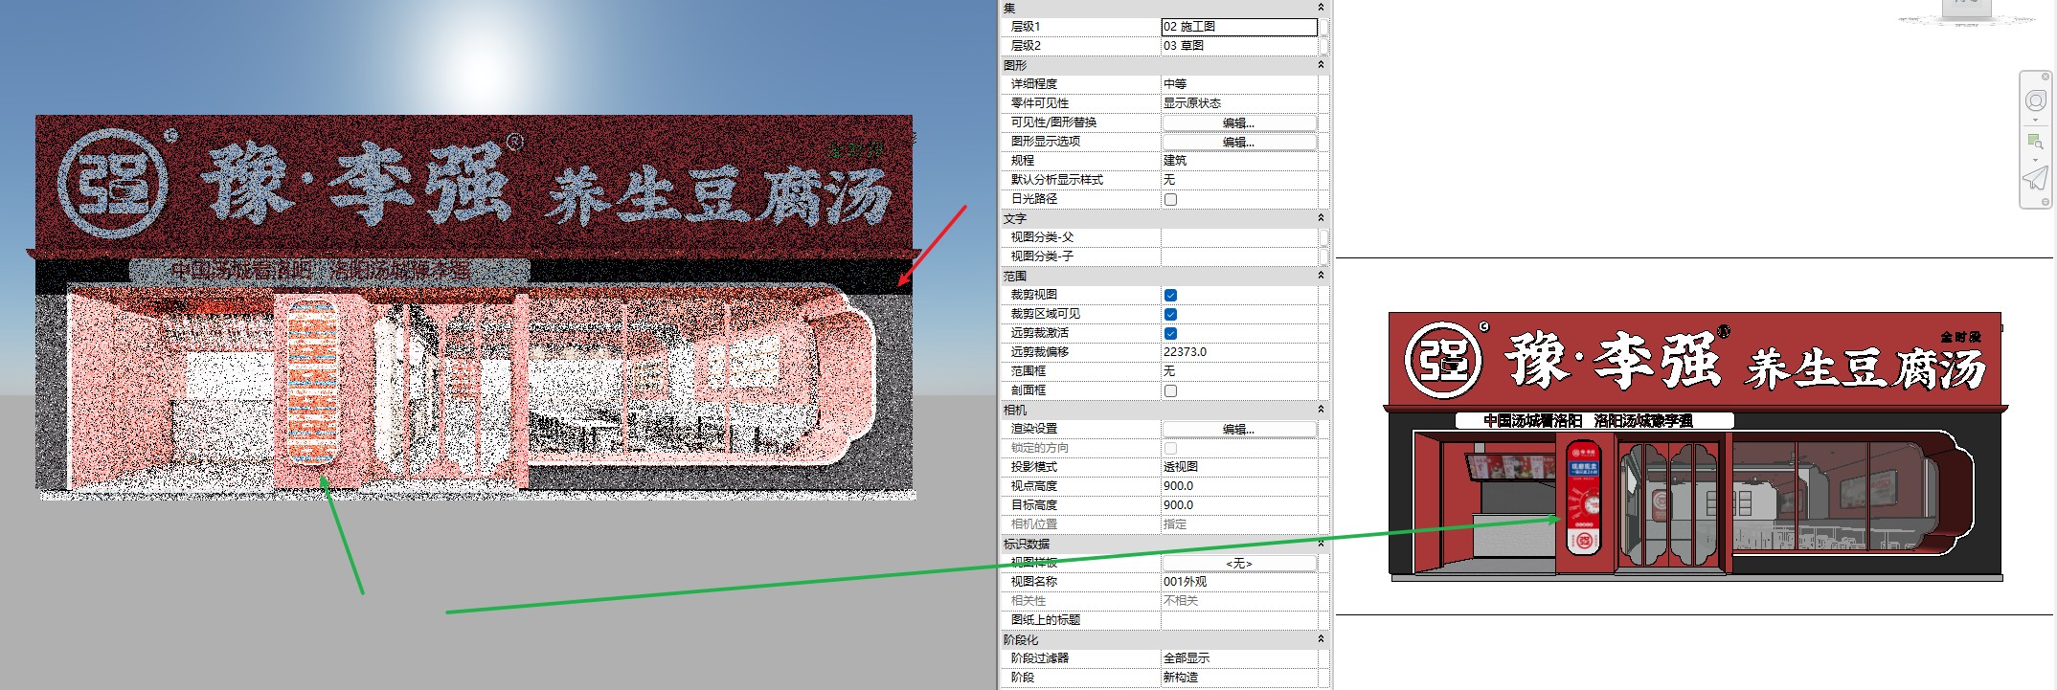Click the empty 视图分类-子 value field
The height and width of the screenshot is (690, 2057).
pyautogui.click(x=1239, y=256)
